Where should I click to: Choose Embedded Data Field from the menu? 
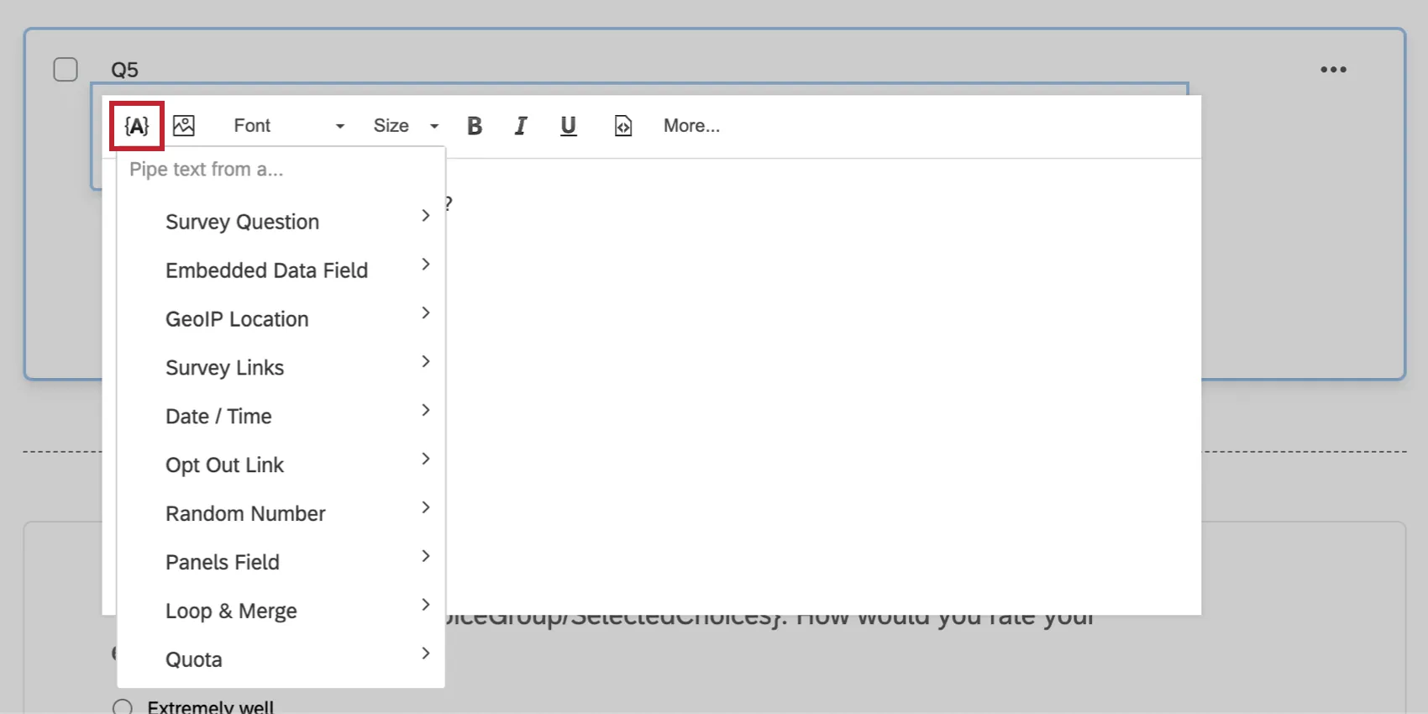pyautogui.click(x=266, y=270)
